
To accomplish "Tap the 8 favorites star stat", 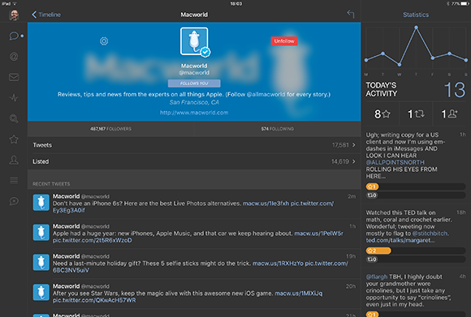I will pos(382,114).
